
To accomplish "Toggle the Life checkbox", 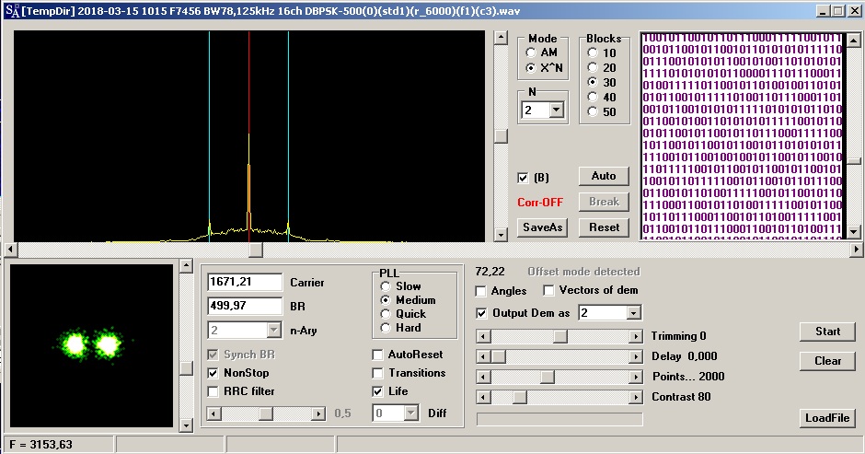I will click(378, 391).
